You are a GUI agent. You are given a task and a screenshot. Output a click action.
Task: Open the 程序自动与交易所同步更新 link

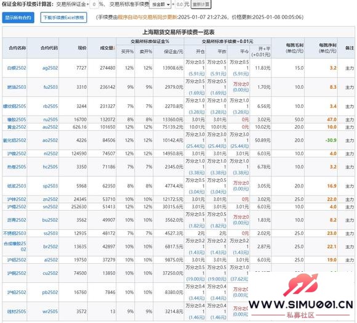[148, 17]
